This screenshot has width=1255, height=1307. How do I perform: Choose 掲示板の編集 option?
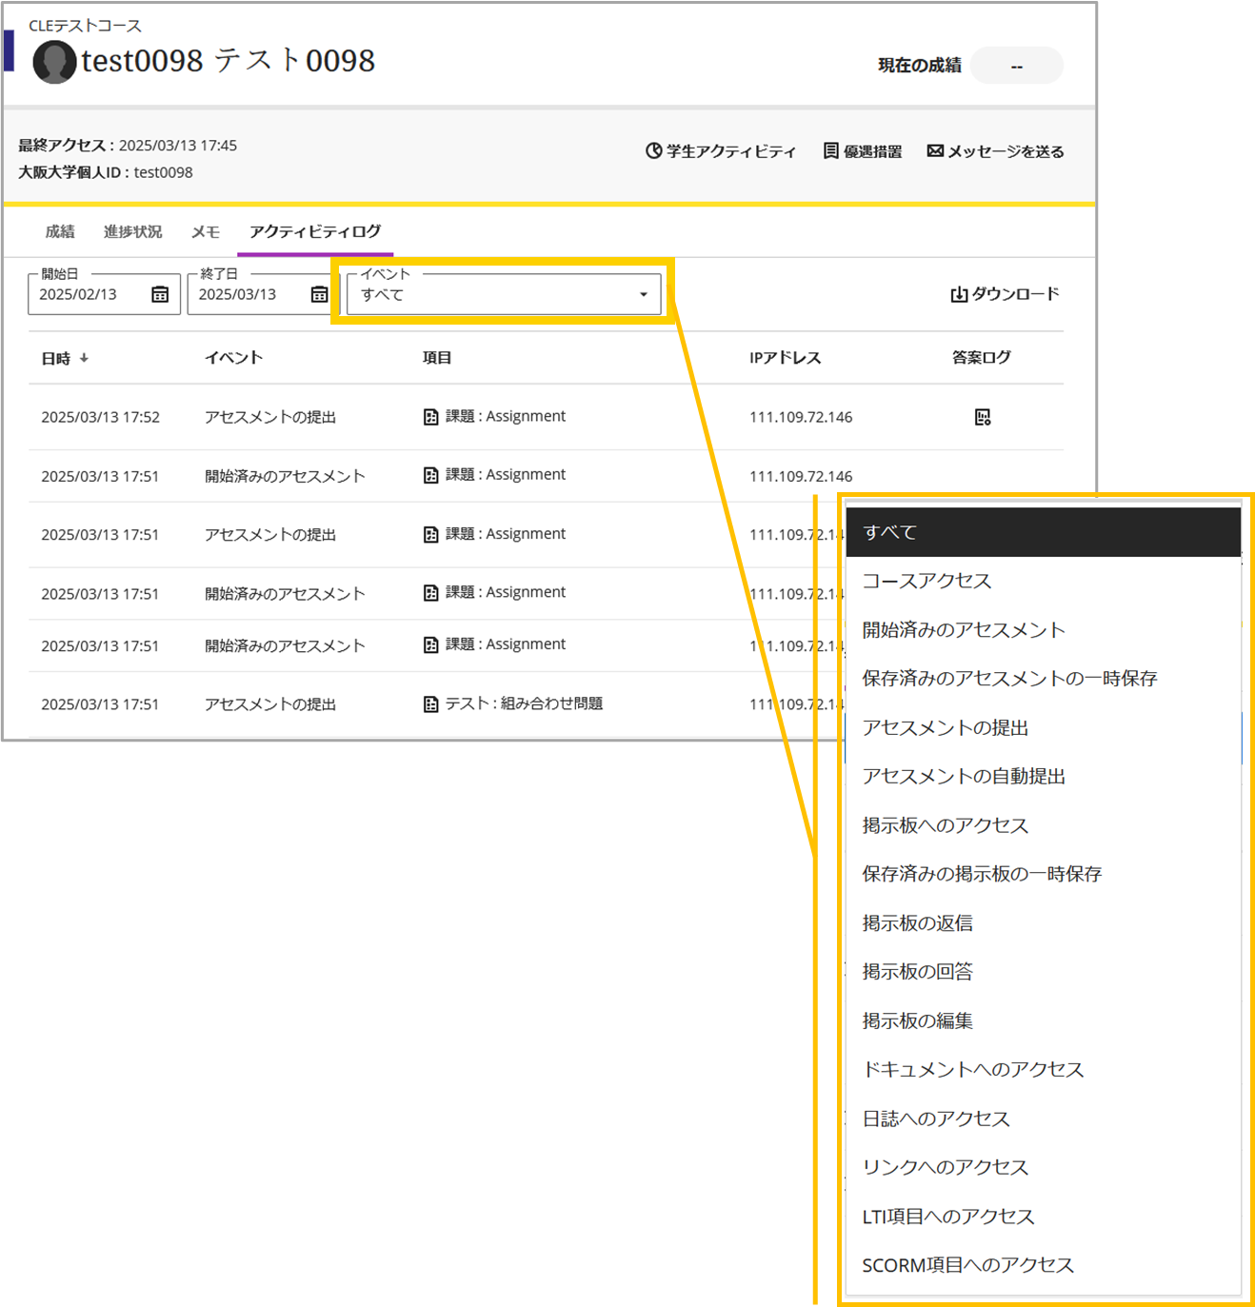click(1044, 1021)
